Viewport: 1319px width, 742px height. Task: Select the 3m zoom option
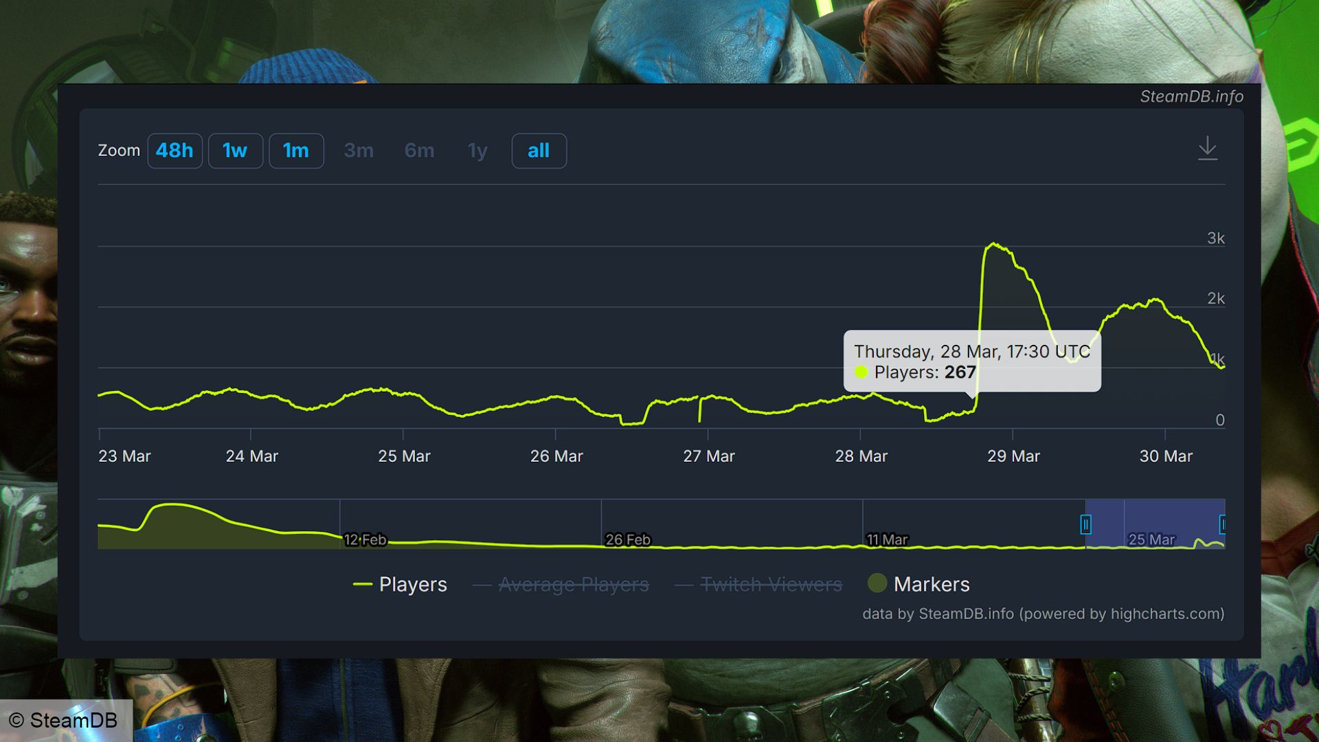(x=357, y=150)
